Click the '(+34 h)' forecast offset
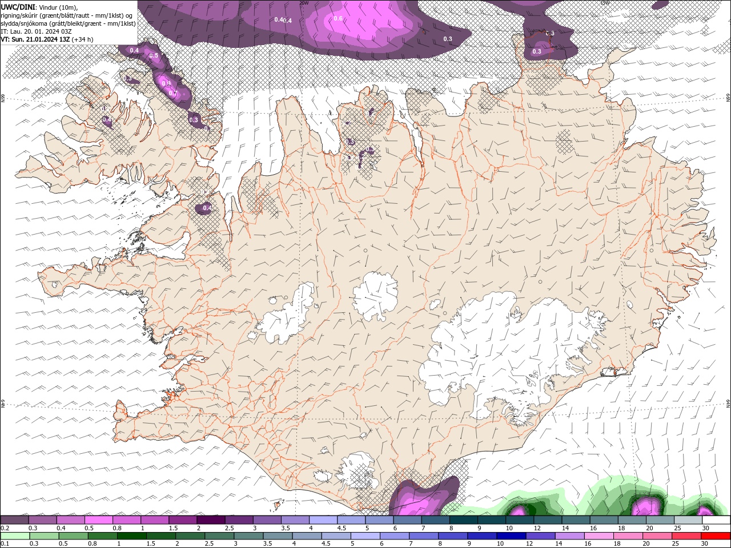The height and width of the screenshot is (548, 731). tap(83, 39)
